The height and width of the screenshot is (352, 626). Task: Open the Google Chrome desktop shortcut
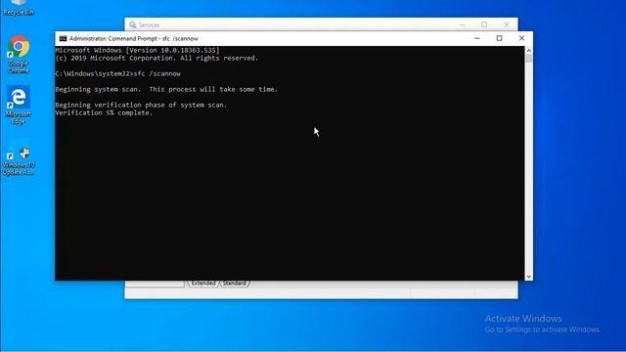click(19, 55)
